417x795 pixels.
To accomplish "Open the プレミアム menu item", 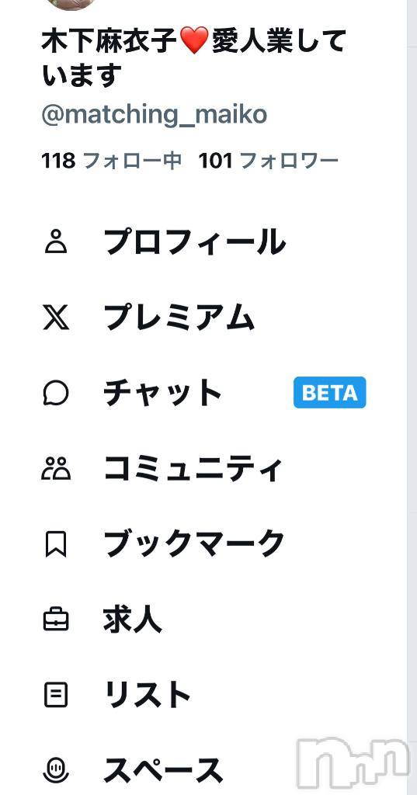I will click(x=179, y=318).
